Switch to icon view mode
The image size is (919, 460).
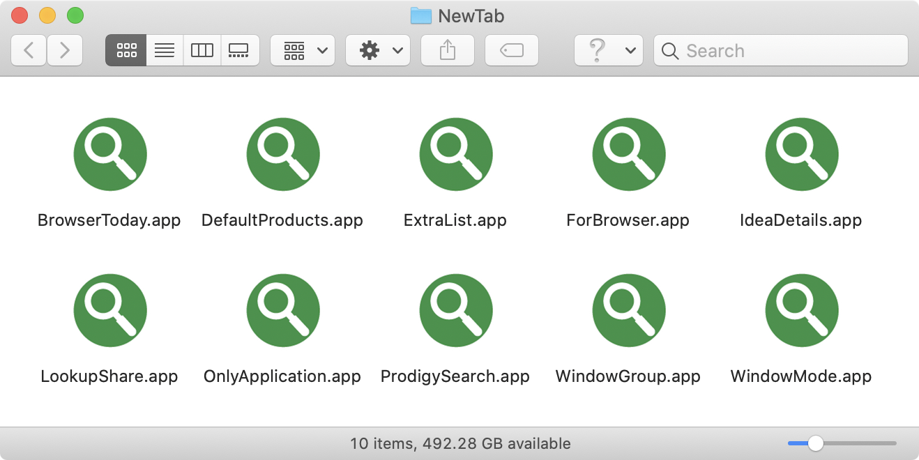click(x=126, y=50)
